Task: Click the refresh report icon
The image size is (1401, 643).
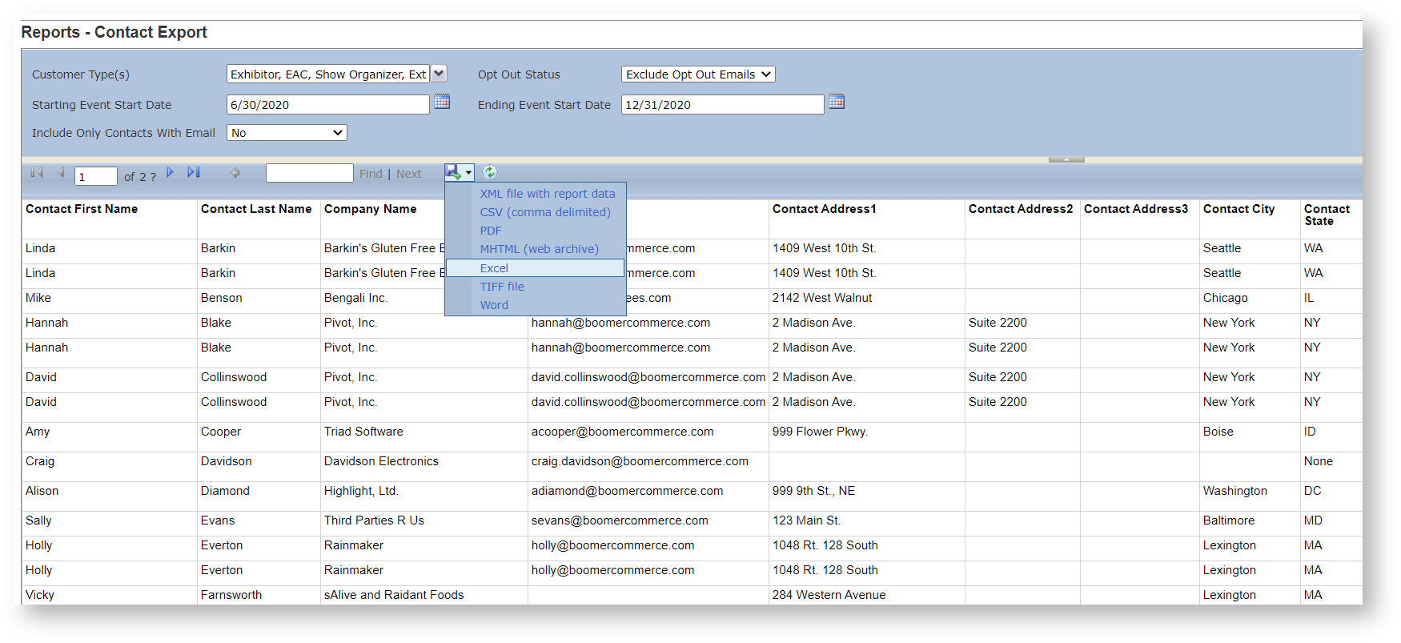Action: tap(490, 172)
